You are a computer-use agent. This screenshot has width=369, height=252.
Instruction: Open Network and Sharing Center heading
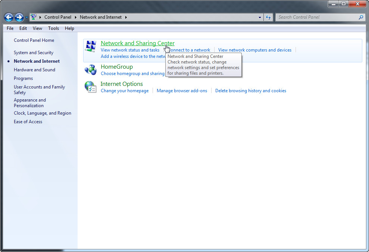tap(138, 43)
